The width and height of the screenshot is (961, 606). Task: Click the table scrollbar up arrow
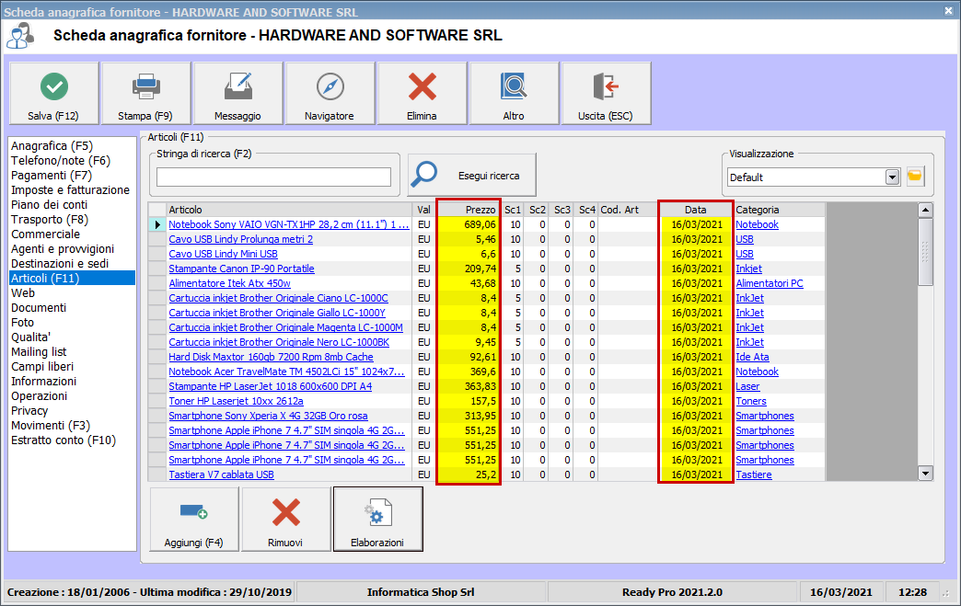click(x=925, y=210)
